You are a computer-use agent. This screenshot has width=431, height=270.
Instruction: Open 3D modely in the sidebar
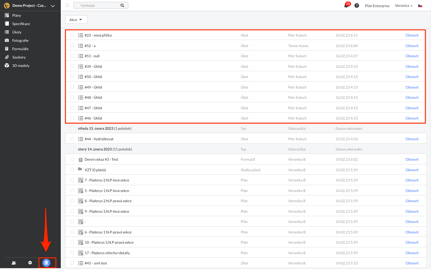point(21,66)
